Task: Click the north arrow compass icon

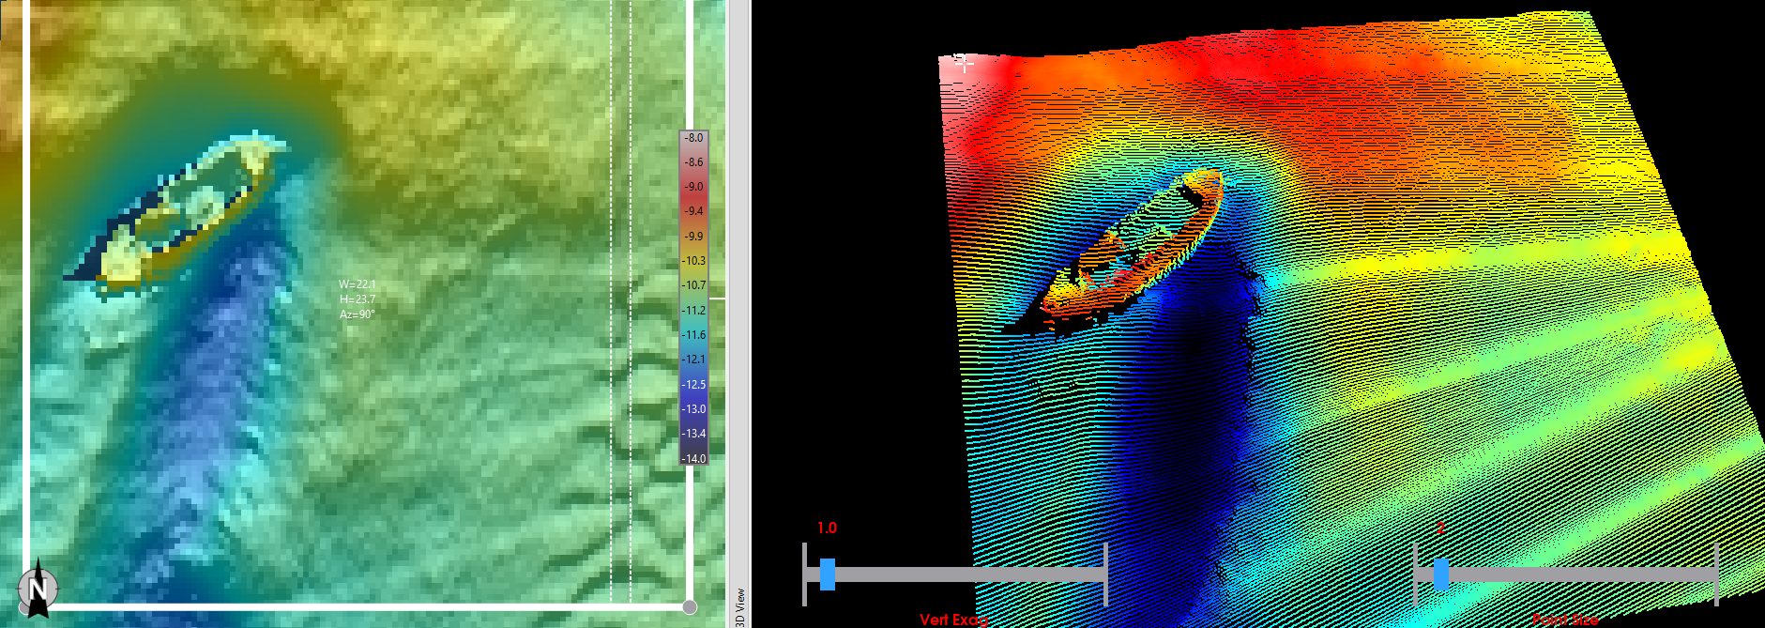Action: pos(38,589)
